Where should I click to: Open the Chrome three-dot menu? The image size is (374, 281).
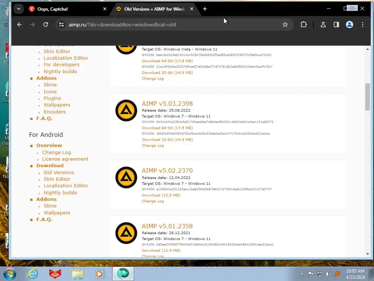(363, 25)
